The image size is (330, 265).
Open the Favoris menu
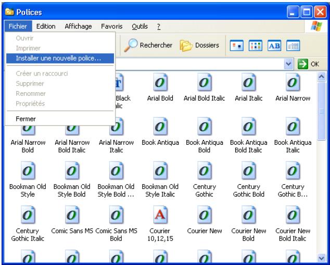coord(111,27)
